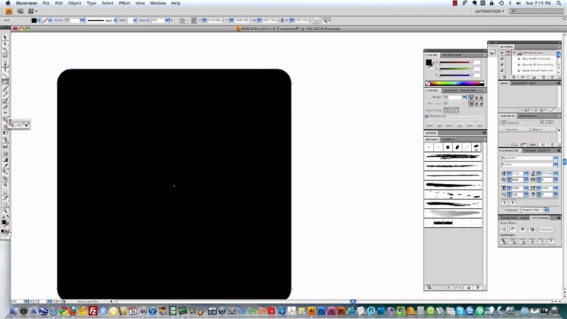Toggle the Dashed Line checkbox
Image resolution: width=567 pixels, height=319 pixels.
pos(427,116)
